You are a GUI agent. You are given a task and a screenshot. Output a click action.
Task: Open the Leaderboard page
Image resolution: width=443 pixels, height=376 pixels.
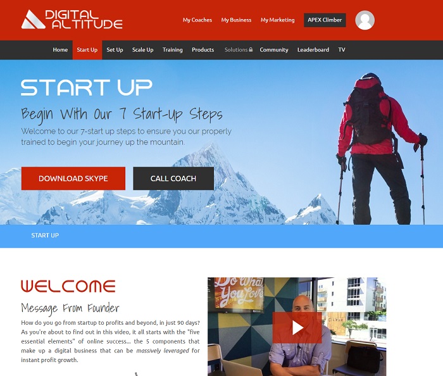313,50
